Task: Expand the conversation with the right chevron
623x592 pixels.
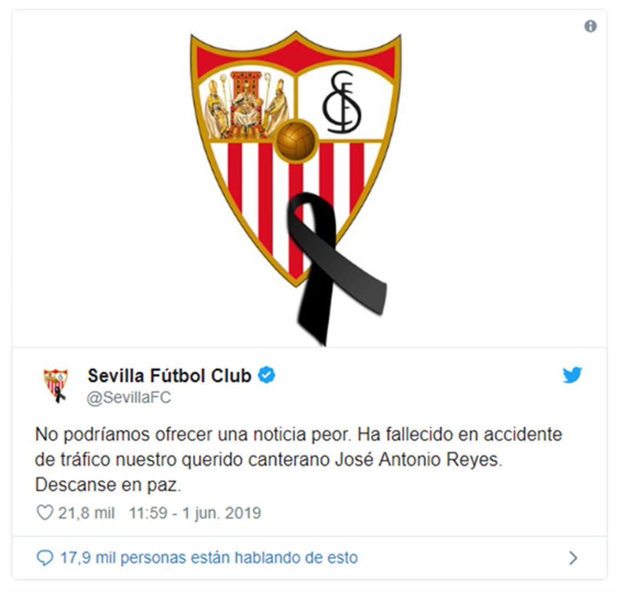Action: pos(573,558)
